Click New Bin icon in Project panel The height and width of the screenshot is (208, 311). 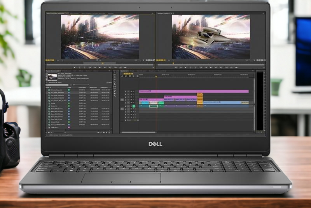(x=104, y=133)
